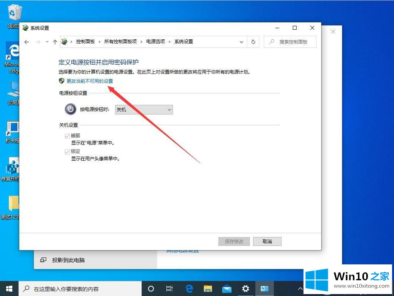Screen dimensions: 394x296
Task: Select 电源选项 in the breadcrumb
Action: tap(156, 42)
